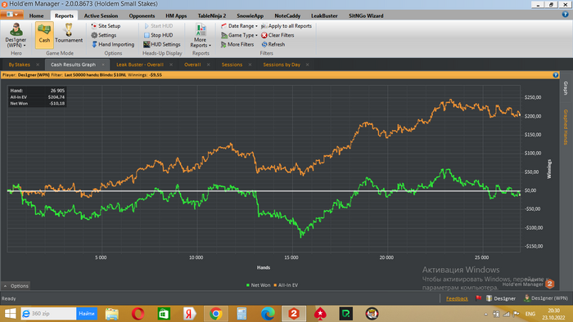Click the help icon in filter bar
The width and height of the screenshot is (573, 322).
[556, 74]
